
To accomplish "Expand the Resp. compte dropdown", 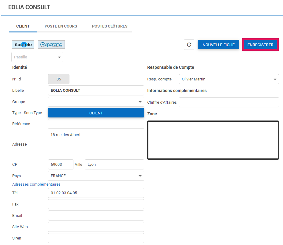I will [229, 79].
